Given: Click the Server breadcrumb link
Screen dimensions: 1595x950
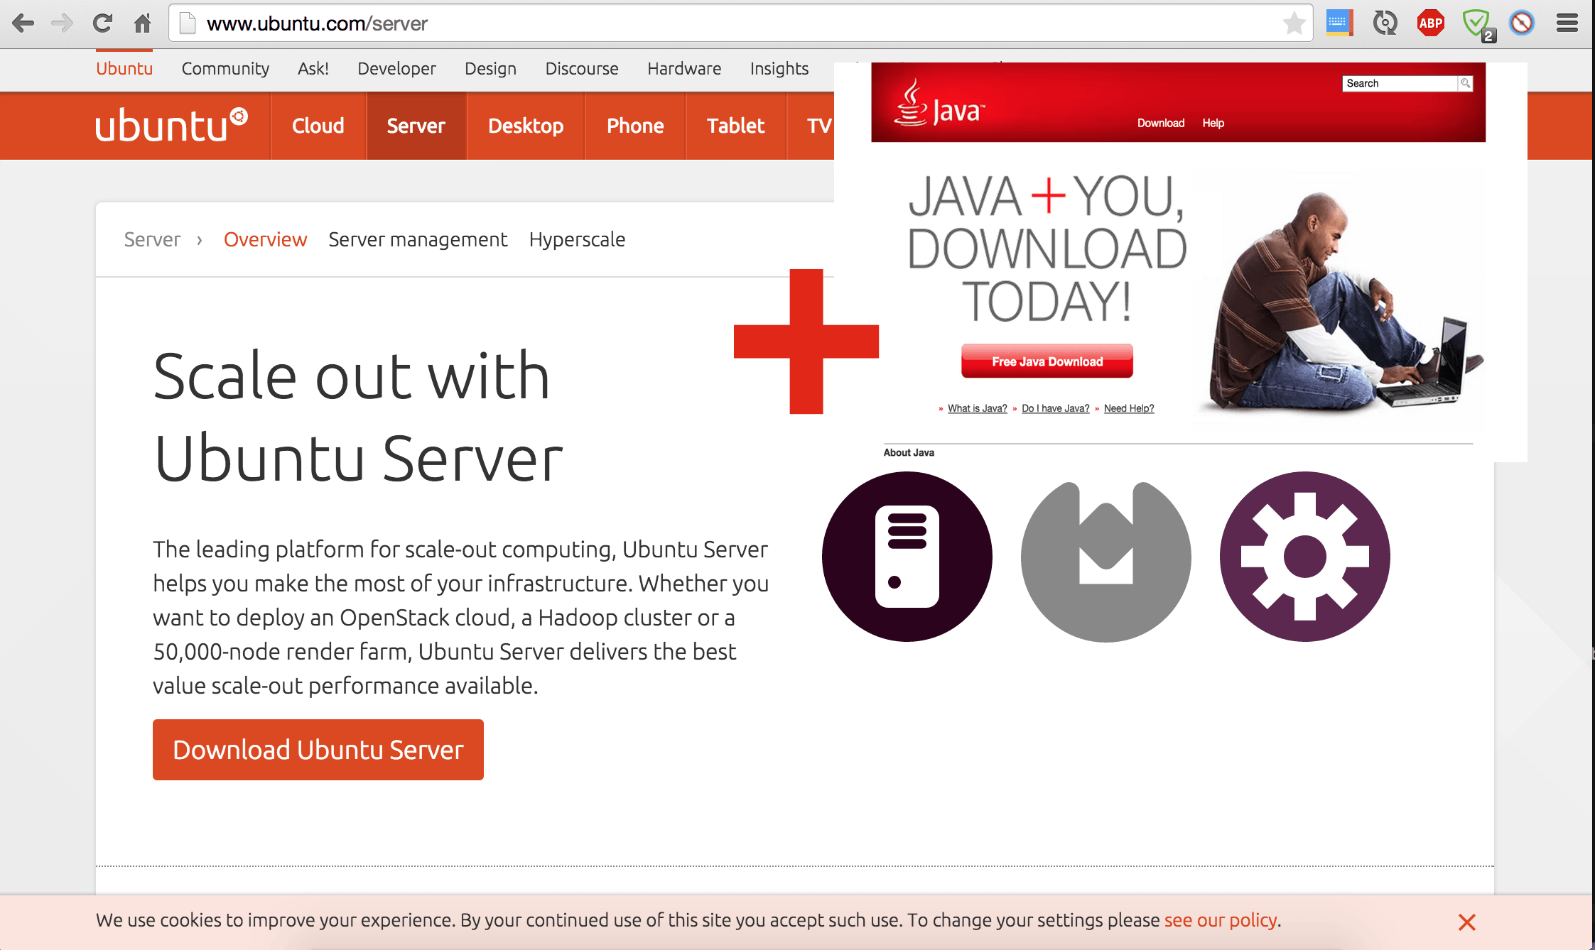Looking at the screenshot, I should (152, 239).
